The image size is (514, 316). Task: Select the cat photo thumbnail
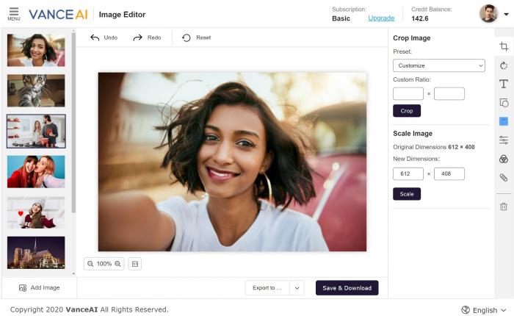point(36,90)
